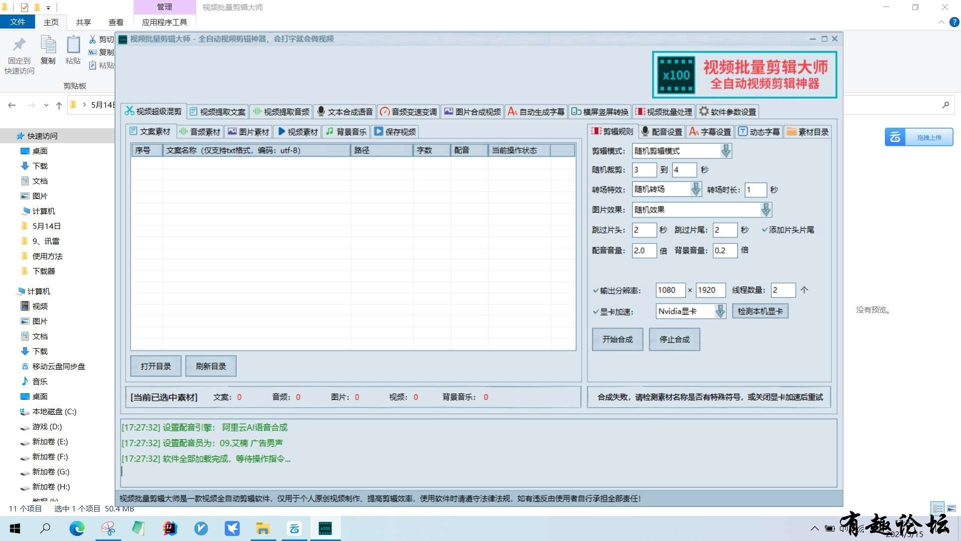Viewport: 961px width, 541px height.
Task: Click the 线程数量 input field
Action: (783, 290)
